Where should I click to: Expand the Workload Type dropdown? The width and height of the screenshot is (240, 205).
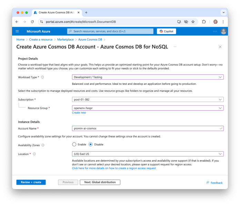pyautogui.click(x=148, y=77)
